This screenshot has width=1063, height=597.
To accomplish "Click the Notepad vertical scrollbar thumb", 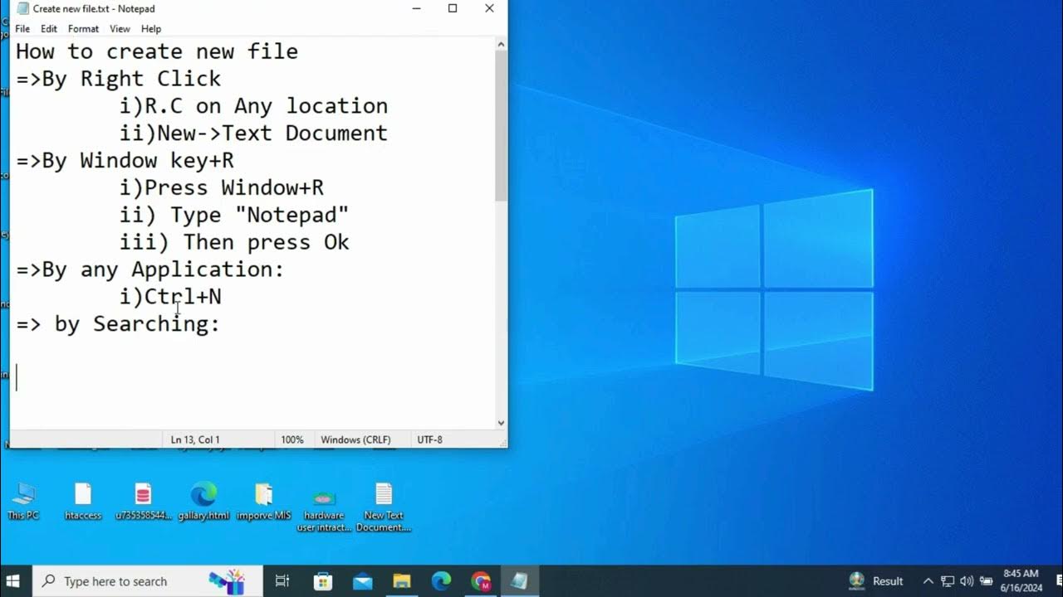I will [x=501, y=126].
